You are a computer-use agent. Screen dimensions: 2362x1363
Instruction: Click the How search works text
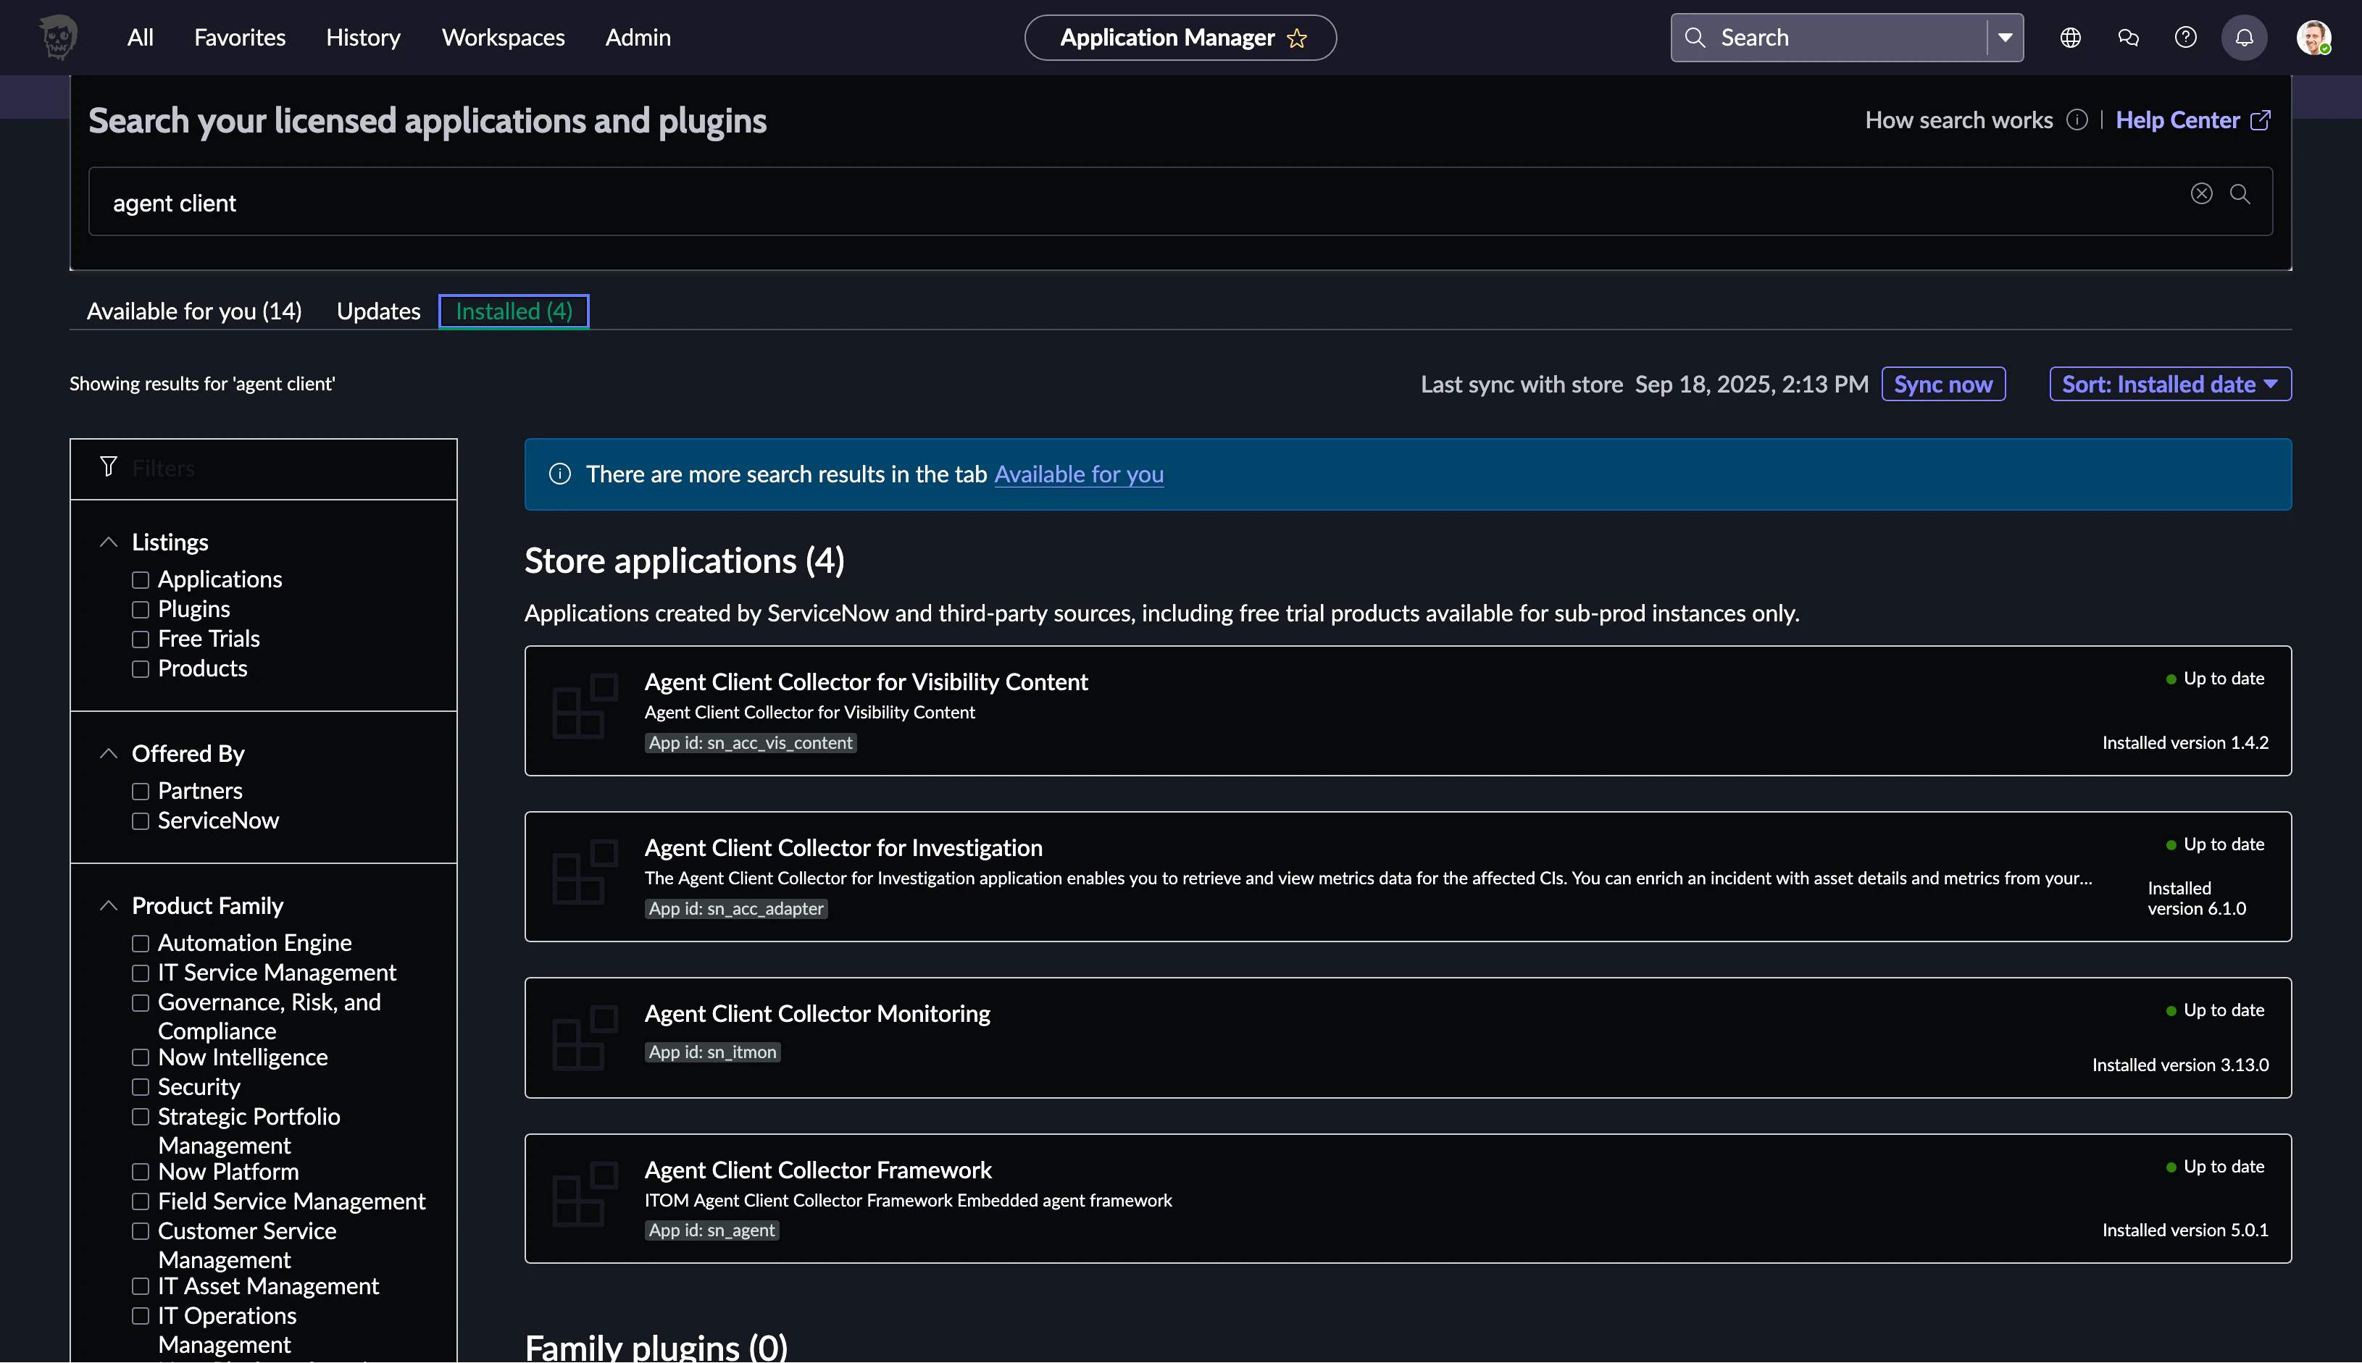[x=1958, y=119]
